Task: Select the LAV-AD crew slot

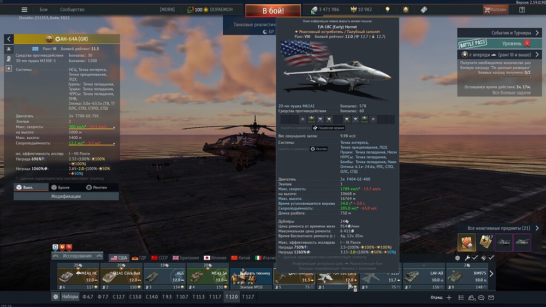Action: pyautogui.click(x=424, y=277)
